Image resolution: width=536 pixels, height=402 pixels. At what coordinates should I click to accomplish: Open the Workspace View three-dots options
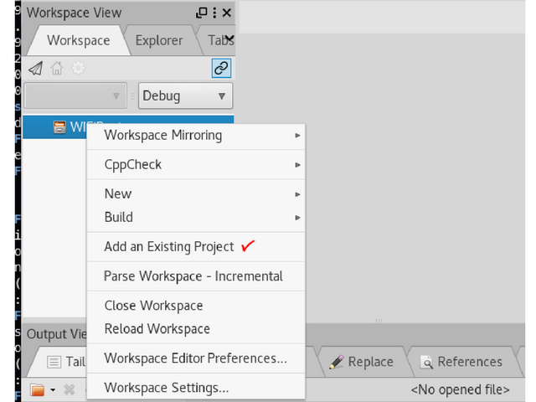pos(214,13)
